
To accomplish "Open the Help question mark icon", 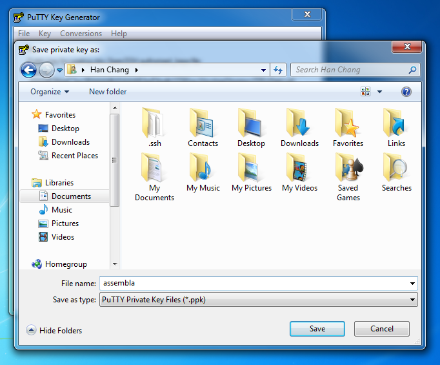I will click(406, 92).
